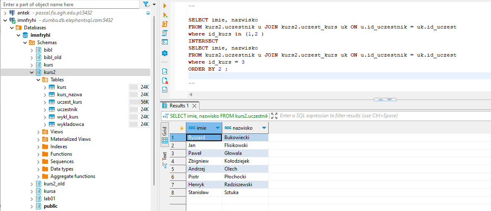Open the navigator filter funnel icon
This screenshot has height=211, width=491.
(x=146, y=5)
